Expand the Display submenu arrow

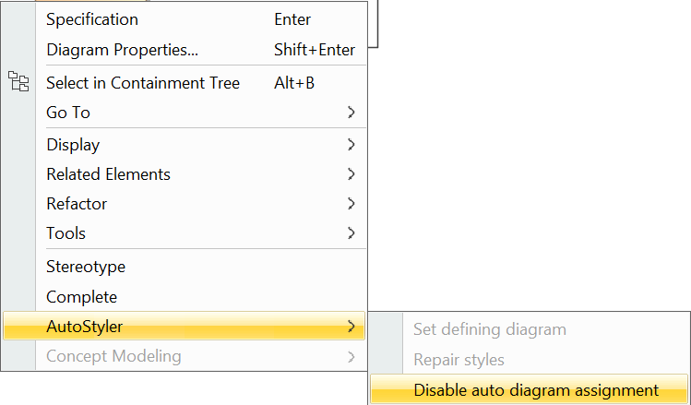tap(351, 145)
